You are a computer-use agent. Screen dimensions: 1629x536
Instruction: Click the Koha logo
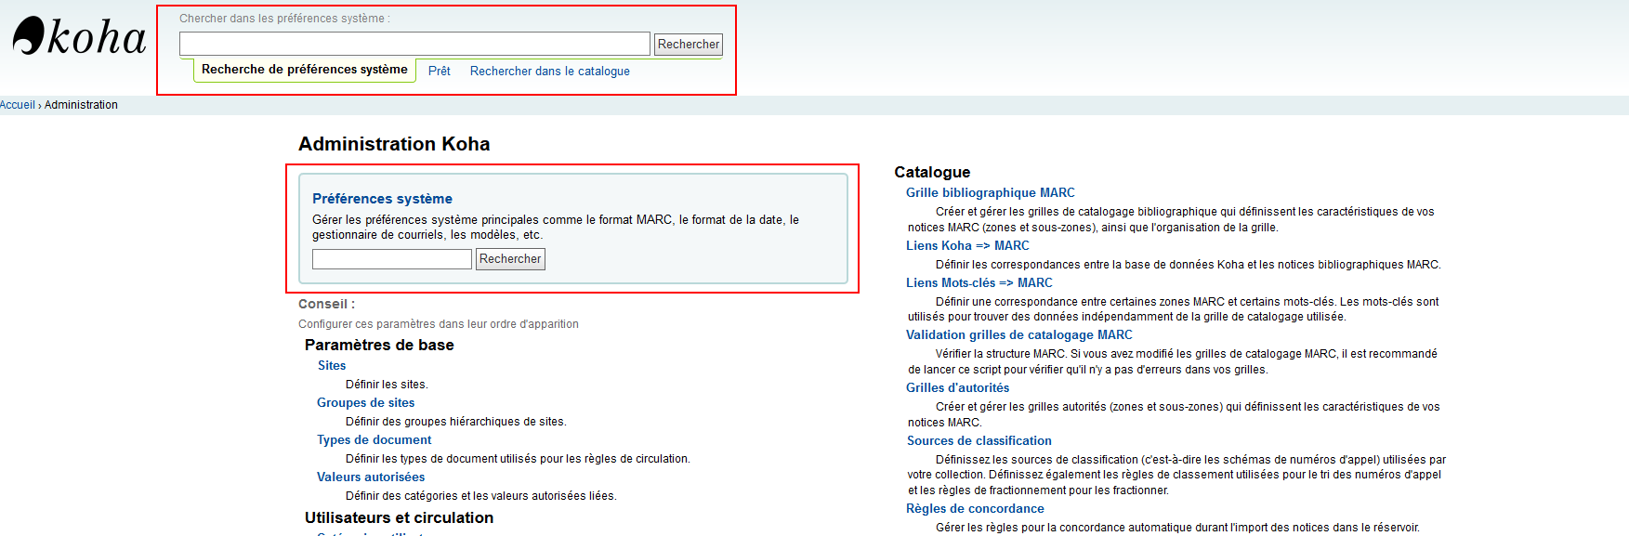point(79,37)
